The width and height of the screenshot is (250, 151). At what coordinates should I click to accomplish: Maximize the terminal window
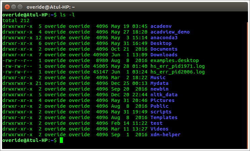(20, 7)
